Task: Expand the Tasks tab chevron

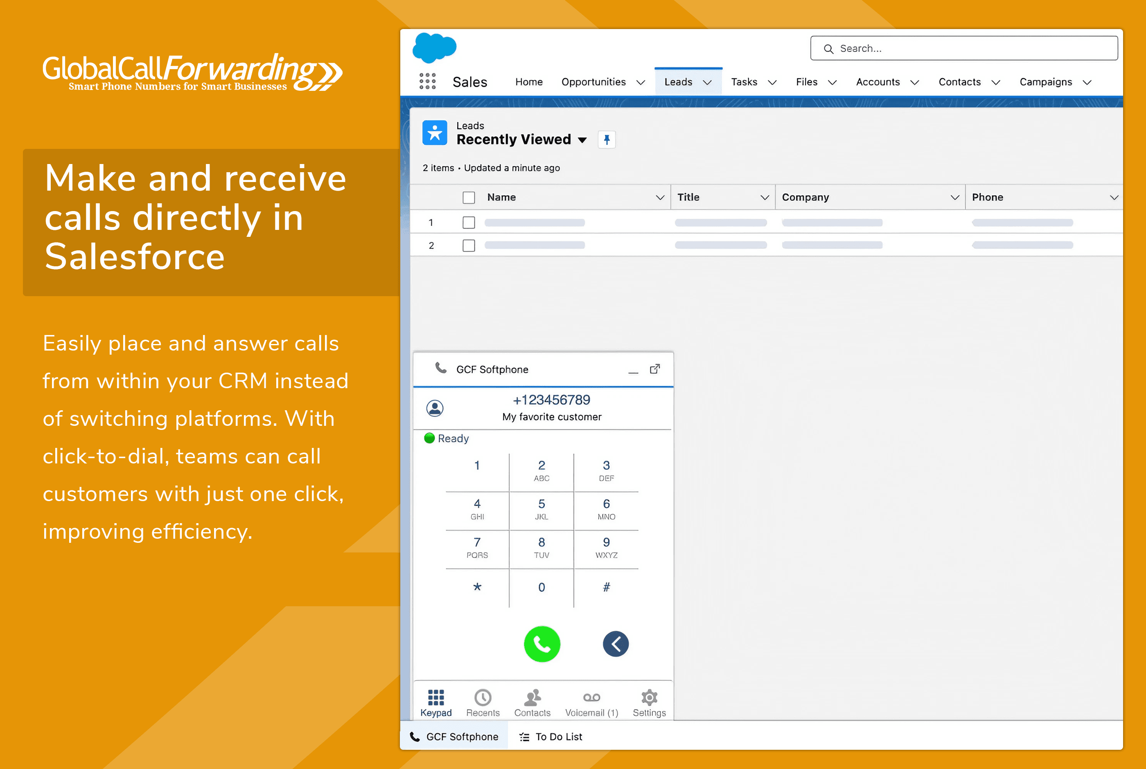Action: (772, 82)
